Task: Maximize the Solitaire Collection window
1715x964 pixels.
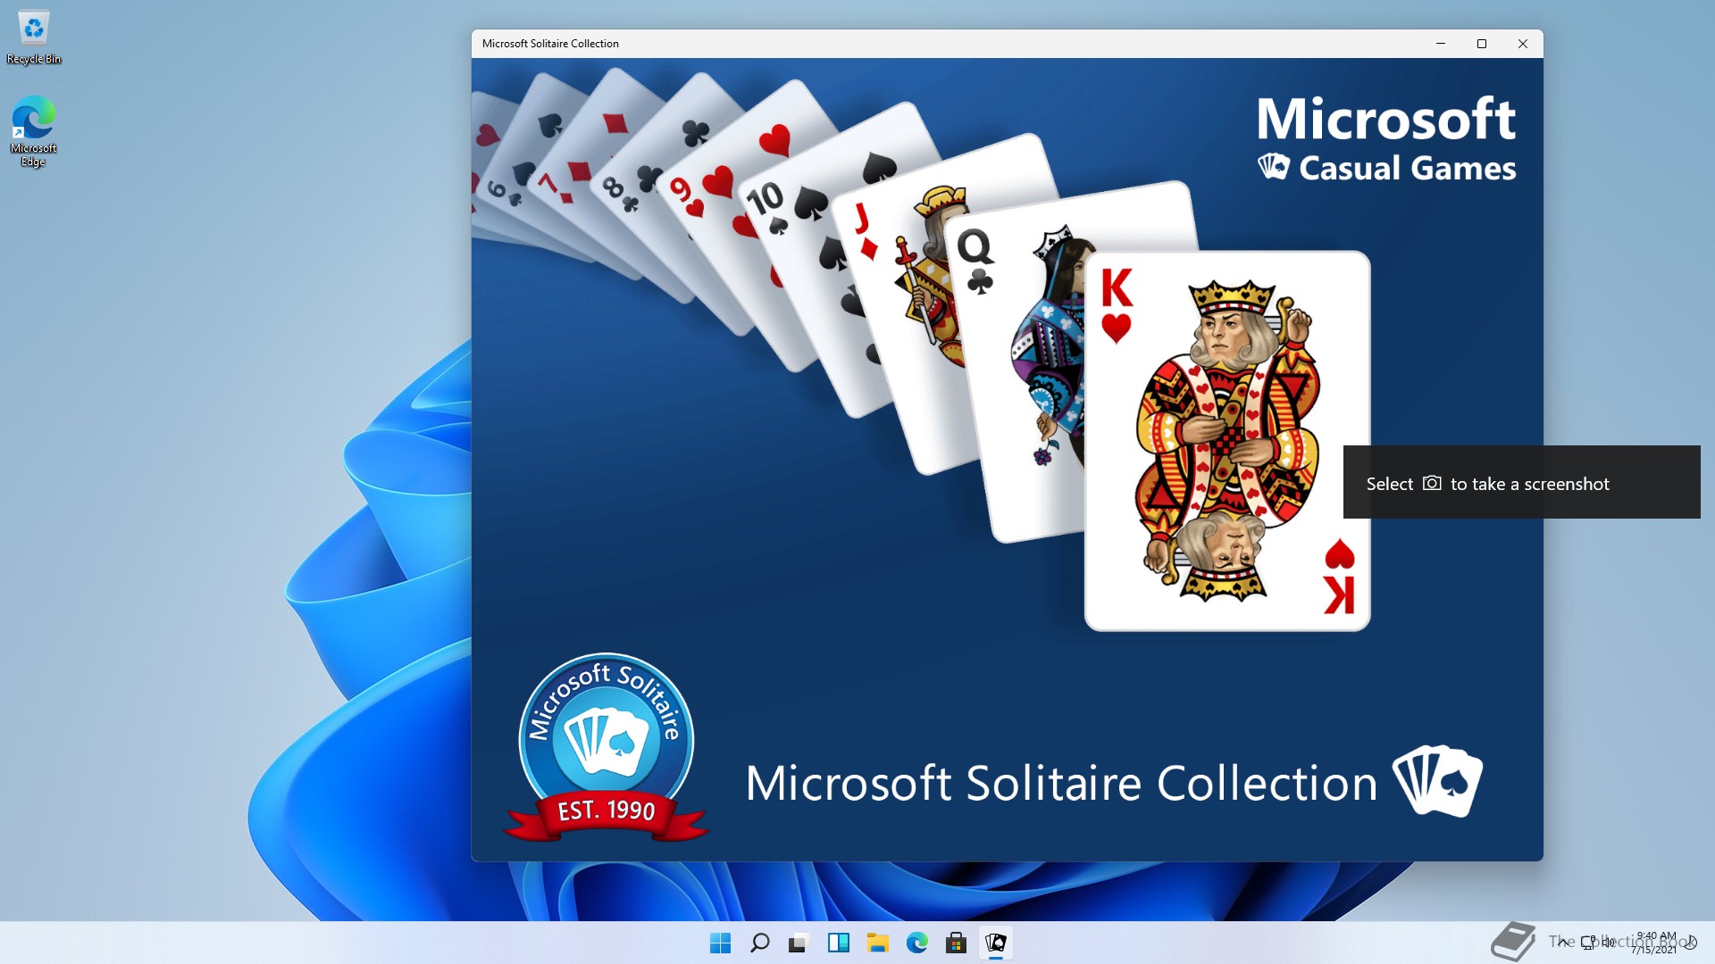Action: (1482, 44)
